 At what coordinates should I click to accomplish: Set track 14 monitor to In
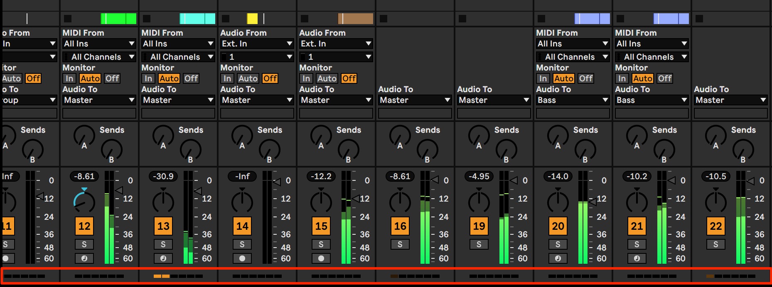(227, 78)
